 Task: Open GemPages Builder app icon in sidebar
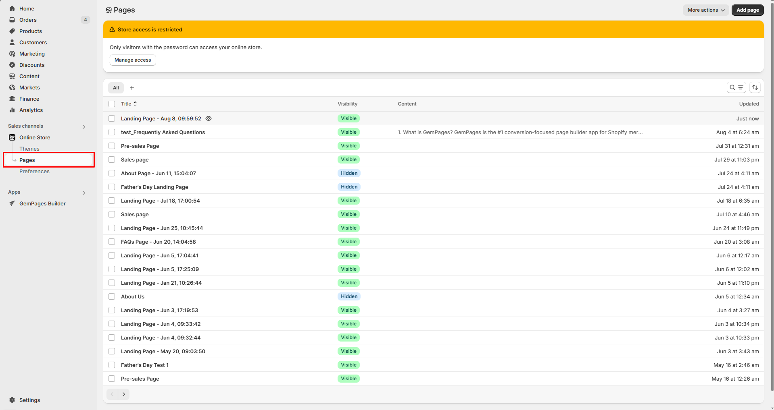point(12,203)
